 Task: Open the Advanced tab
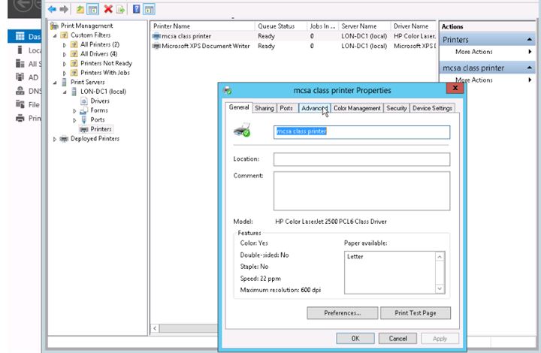point(314,108)
